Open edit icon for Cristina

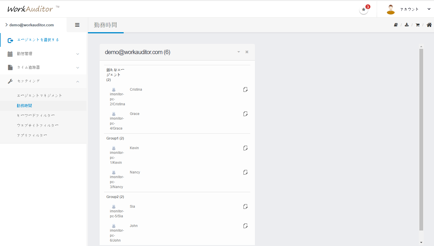point(246,90)
